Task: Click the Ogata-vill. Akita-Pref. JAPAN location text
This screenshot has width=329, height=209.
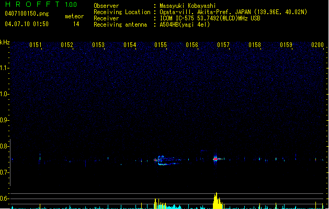Action: tap(233, 12)
